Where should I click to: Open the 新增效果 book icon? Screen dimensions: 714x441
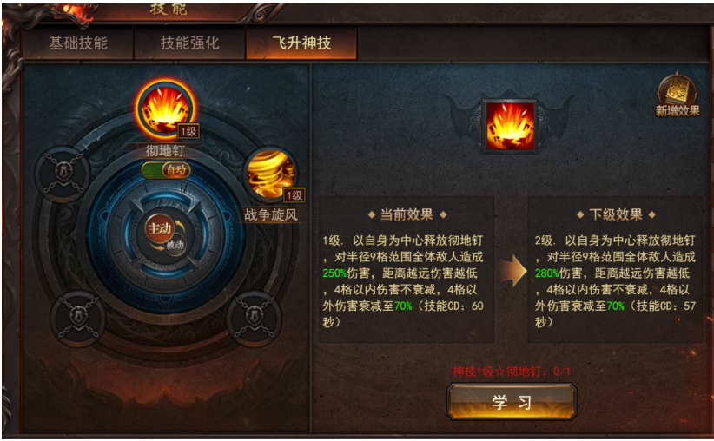coord(678,95)
